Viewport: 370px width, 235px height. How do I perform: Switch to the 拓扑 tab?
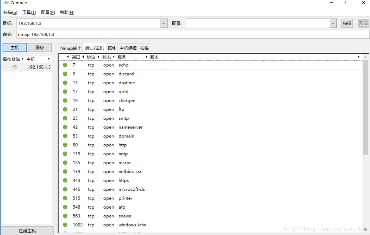click(x=112, y=48)
